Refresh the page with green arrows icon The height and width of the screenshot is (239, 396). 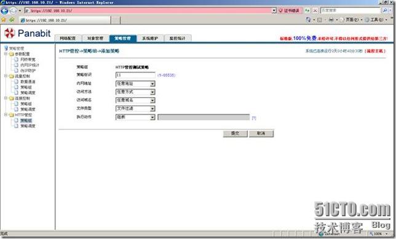(x=307, y=10)
